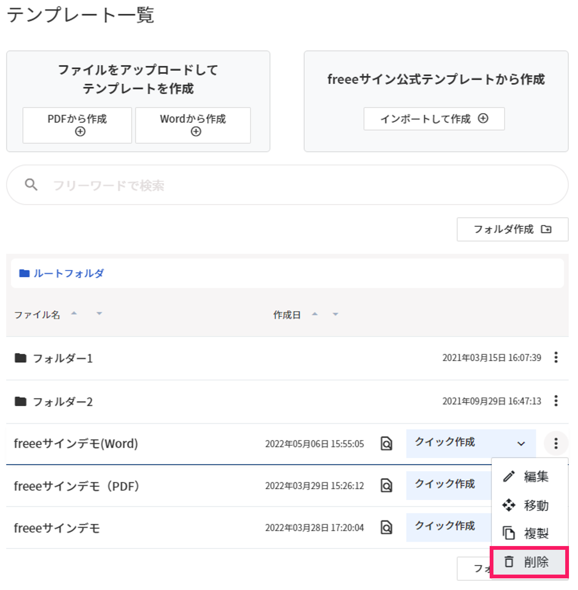
Task: Open the three-dot menu for フォルダー1
Action: tap(556, 357)
